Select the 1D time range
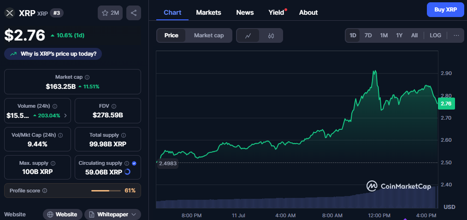 (x=353, y=35)
